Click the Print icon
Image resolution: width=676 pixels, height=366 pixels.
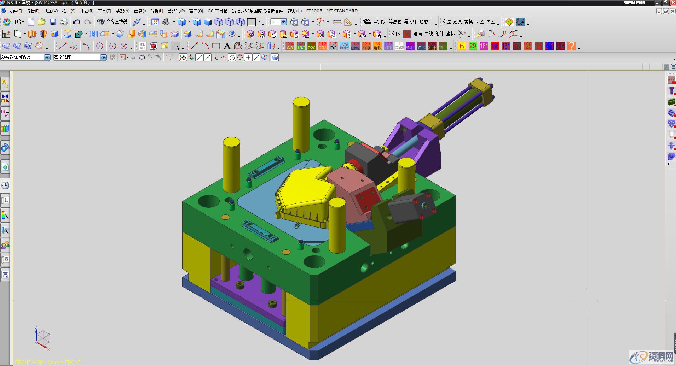[x=64, y=22]
